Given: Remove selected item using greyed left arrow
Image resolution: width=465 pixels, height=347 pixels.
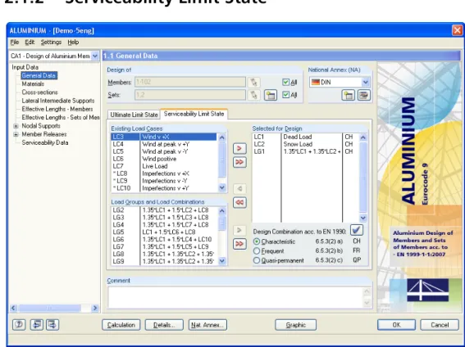Looking at the screenshot, I should (x=239, y=188).
